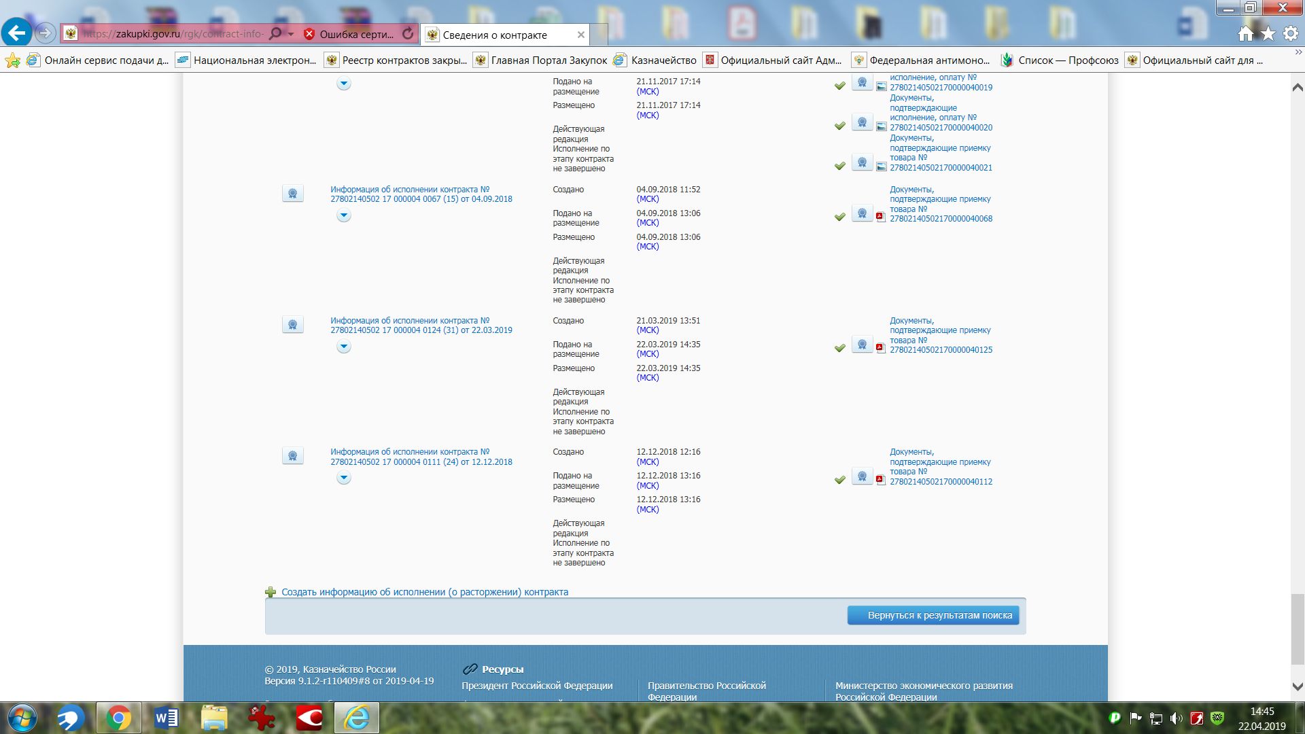Screen dimensions: 1305x734
Task: Open the PDF icon for document 27802140502170000040112
Action: (880, 480)
